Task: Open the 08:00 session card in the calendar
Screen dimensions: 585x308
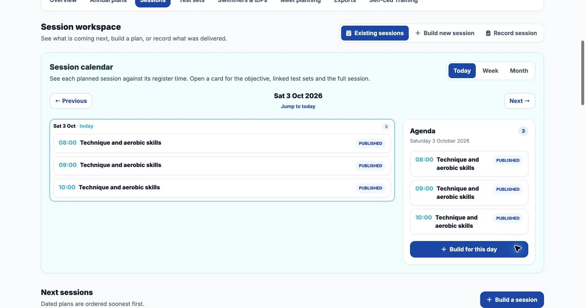Action: click(x=222, y=143)
